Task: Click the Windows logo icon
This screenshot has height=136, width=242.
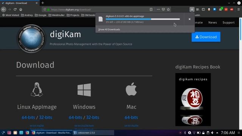Action: point(84,90)
